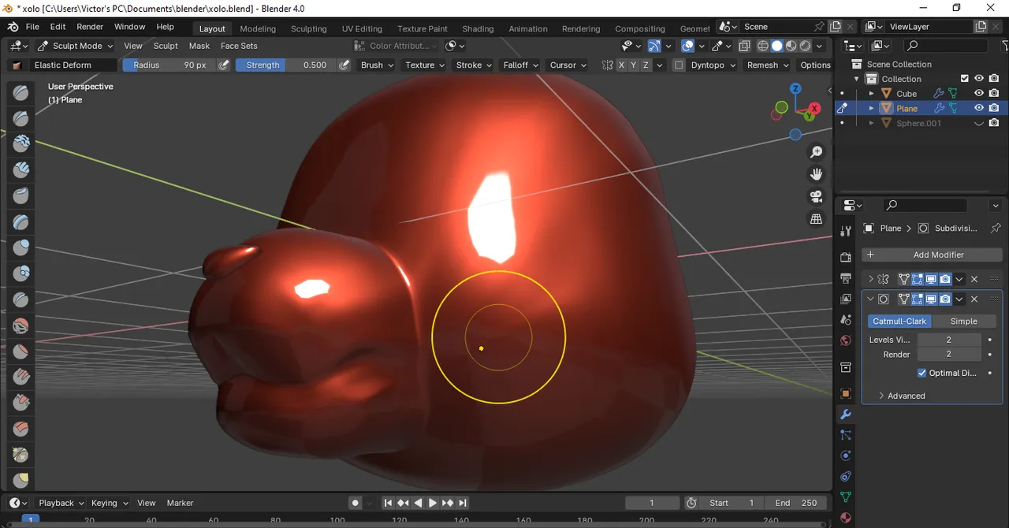This screenshot has width=1009, height=528.
Task: Open the Scene properties tab
Action: click(846, 320)
